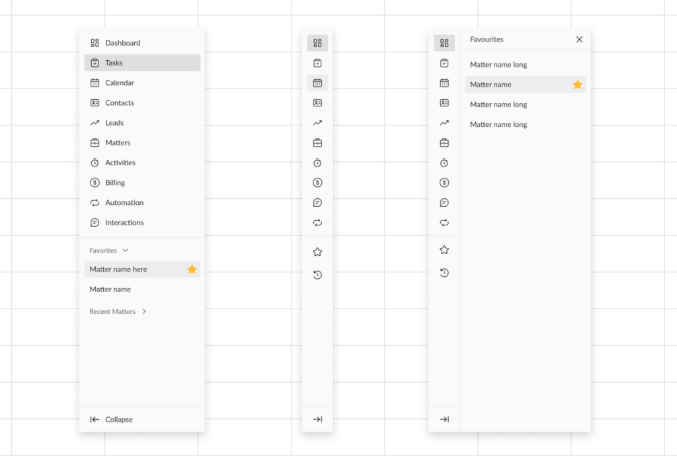The height and width of the screenshot is (456, 677).
Task: Open the unstarred "Matter name" favorite in the labeled sidebar
Action: [110, 289]
